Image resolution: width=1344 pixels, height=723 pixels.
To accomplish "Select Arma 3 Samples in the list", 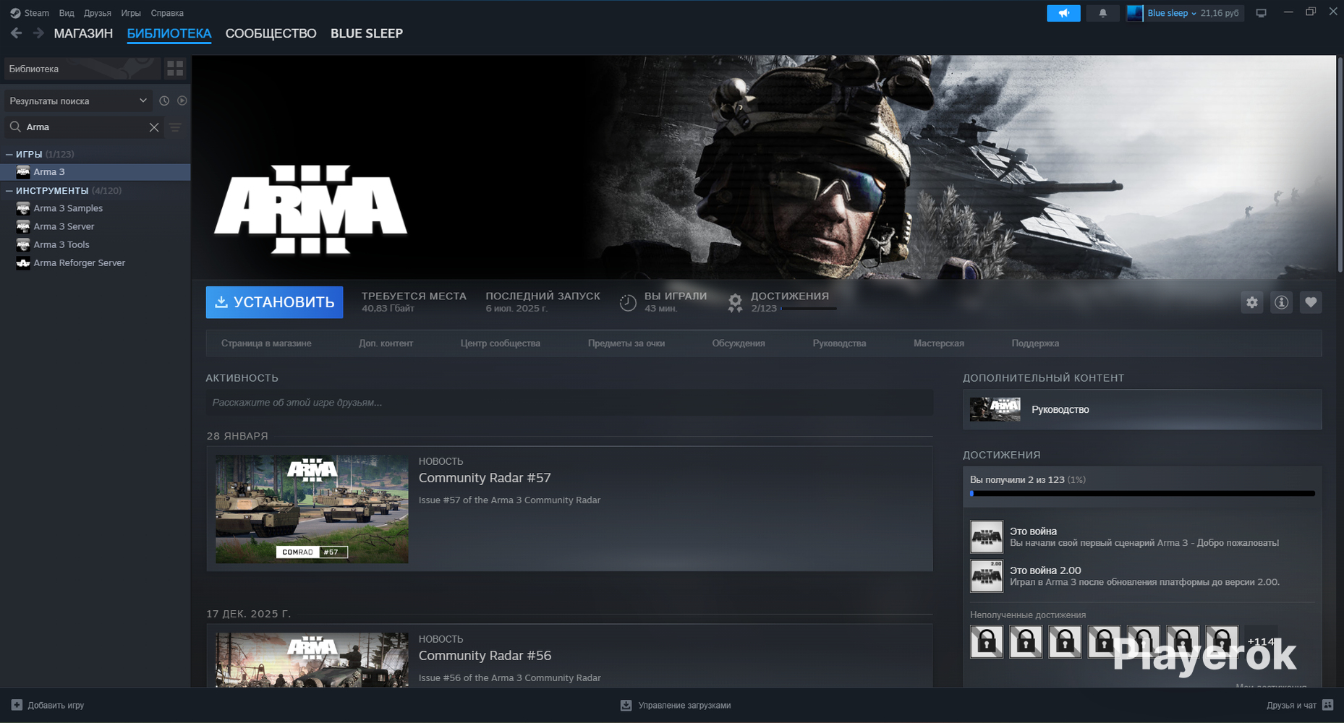I will tap(95, 208).
